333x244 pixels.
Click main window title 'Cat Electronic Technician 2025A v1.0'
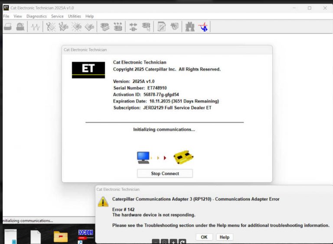tap(42, 8)
